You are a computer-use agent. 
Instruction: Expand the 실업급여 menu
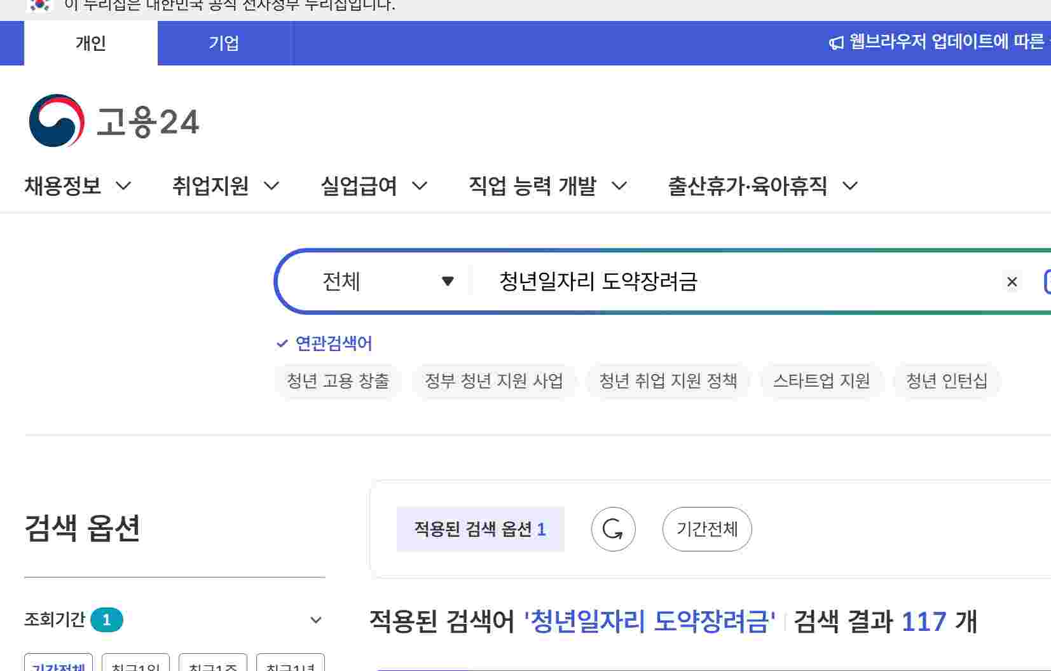[374, 186]
